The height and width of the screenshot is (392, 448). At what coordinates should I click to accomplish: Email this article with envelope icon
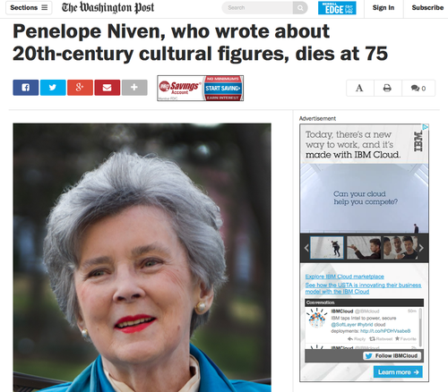[x=108, y=88]
